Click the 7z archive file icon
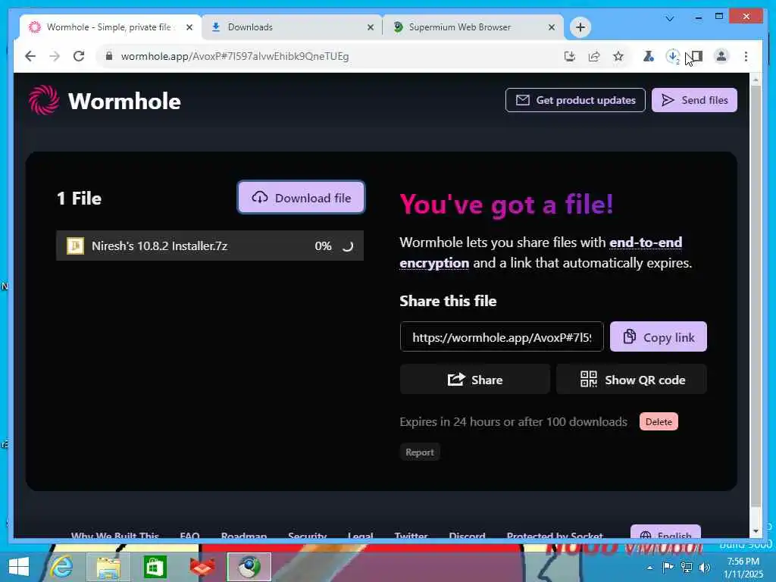This screenshot has height=582, width=776. tap(75, 246)
